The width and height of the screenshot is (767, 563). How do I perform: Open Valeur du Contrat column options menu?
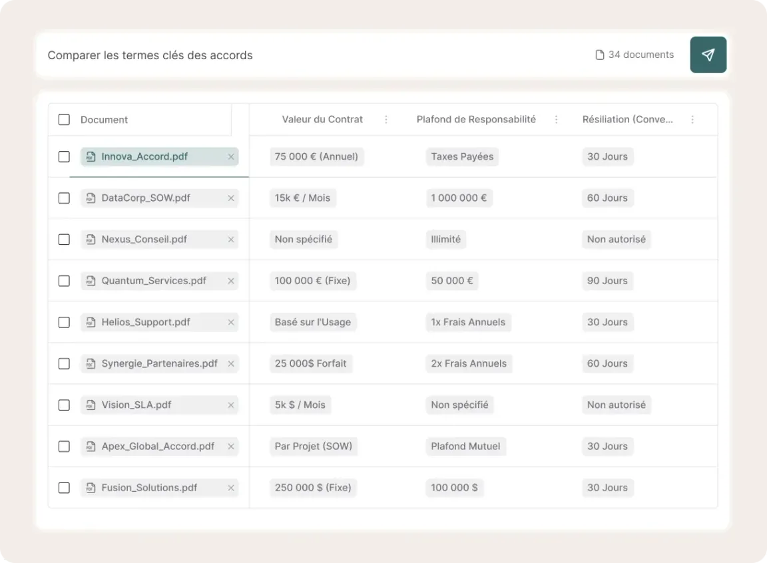(x=386, y=120)
